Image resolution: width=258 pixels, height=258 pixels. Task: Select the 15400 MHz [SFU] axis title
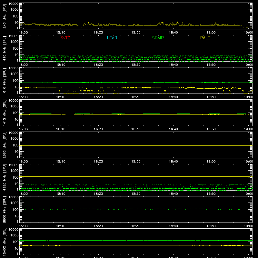[x=4, y=242]
